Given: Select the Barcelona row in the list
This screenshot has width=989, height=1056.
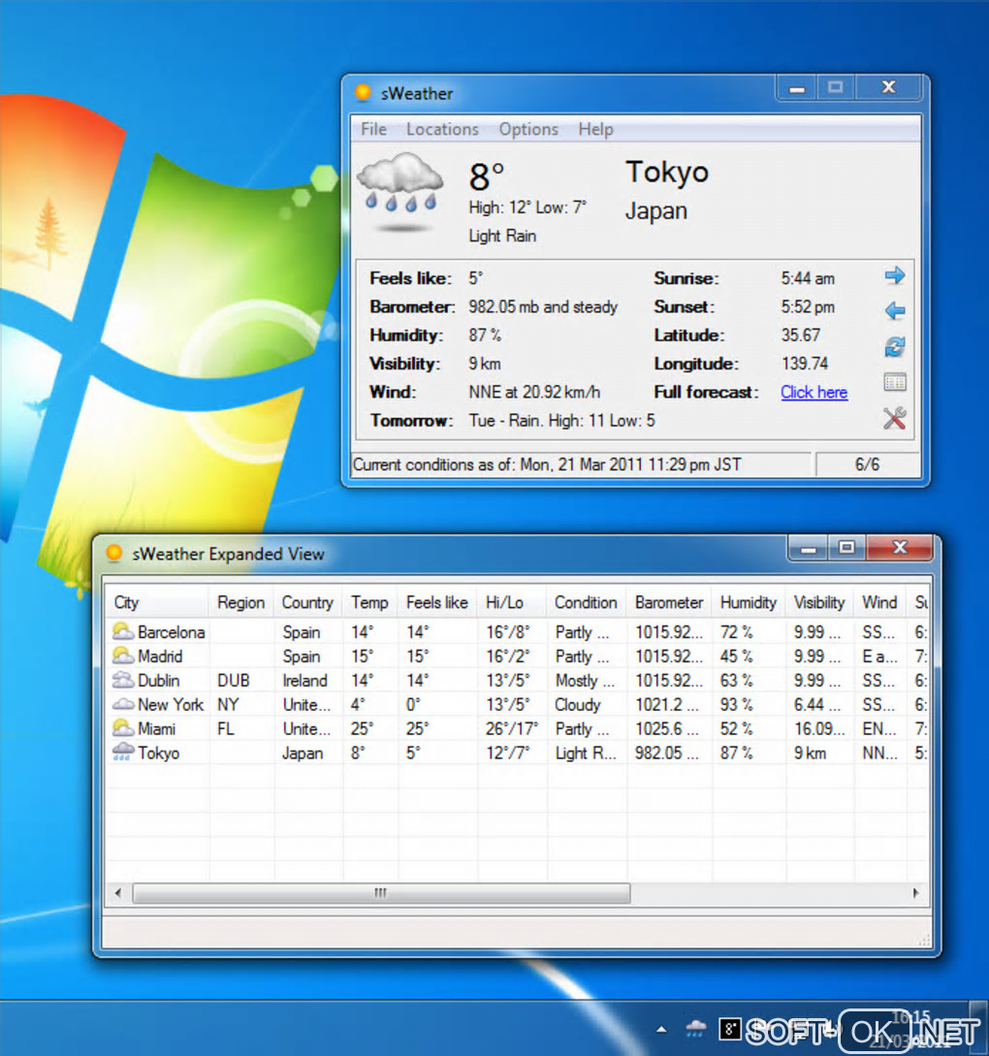Looking at the screenshot, I should click(x=171, y=632).
